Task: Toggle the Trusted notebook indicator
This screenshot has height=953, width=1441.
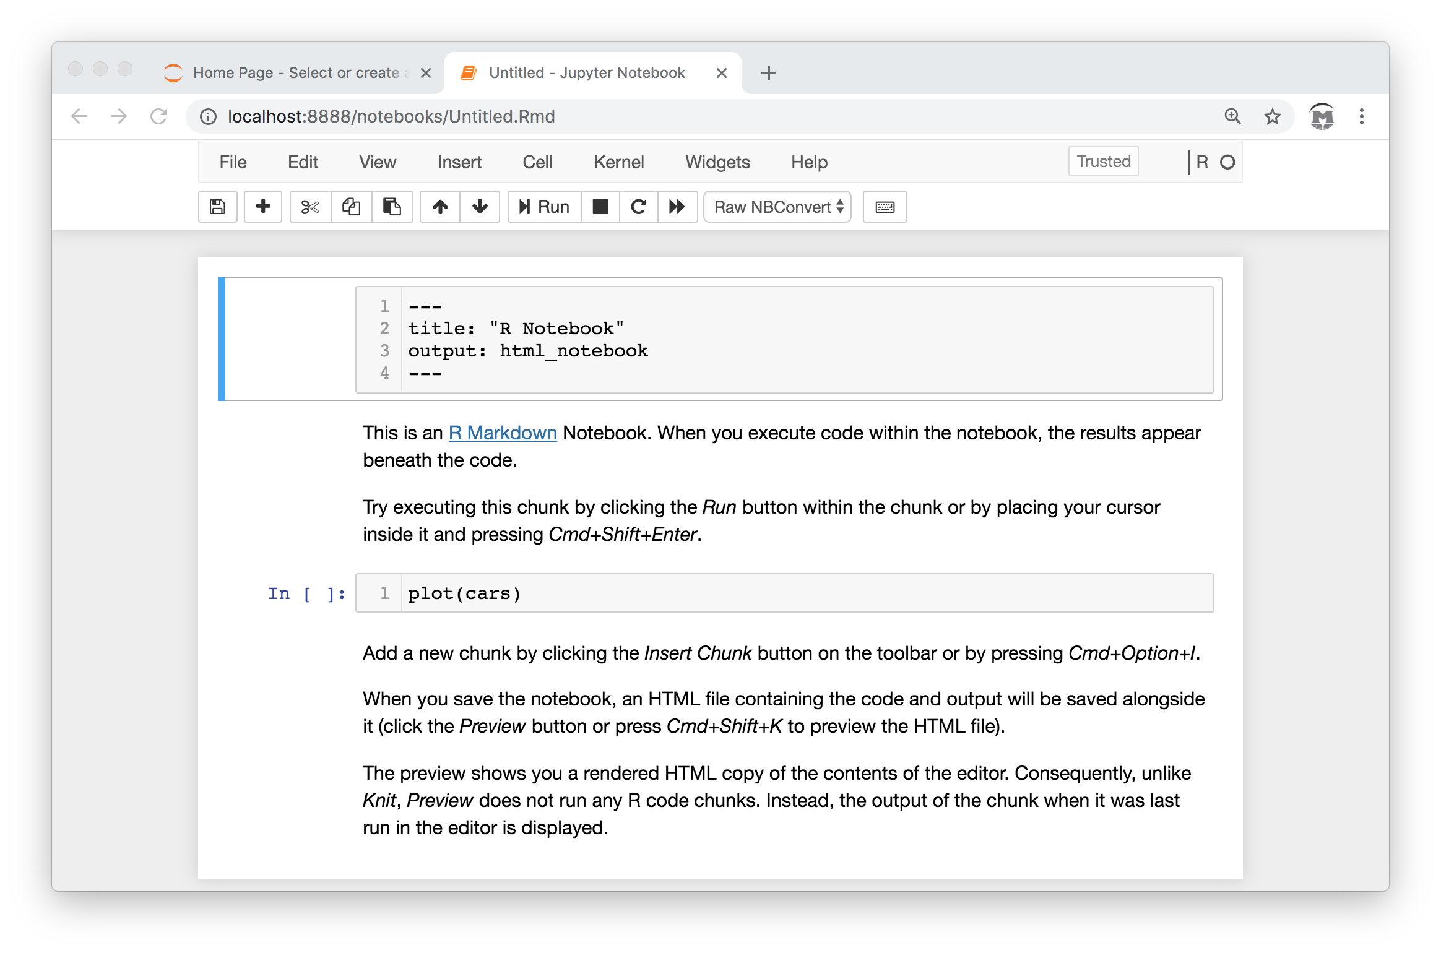Action: pyautogui.click(x=1103, y=162)
